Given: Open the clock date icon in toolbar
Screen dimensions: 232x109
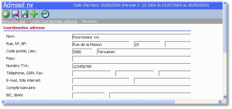Looking at the screenshot, I should pos(45,14).
